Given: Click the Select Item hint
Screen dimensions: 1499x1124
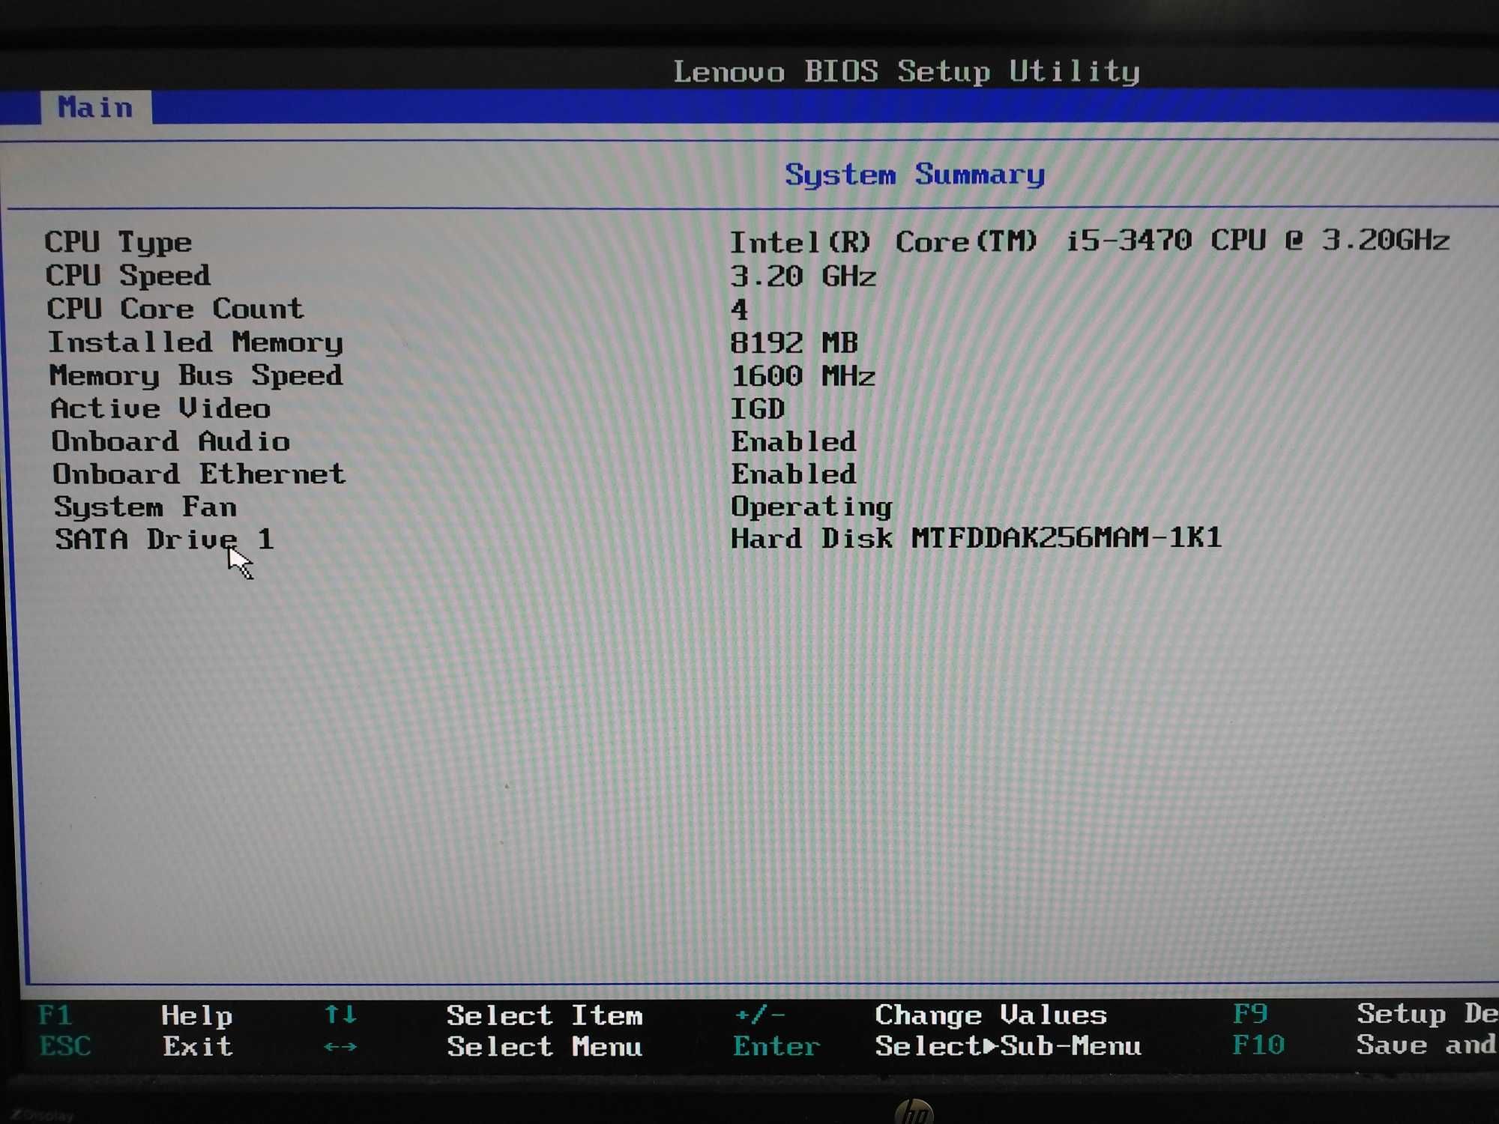Looking at the screenshot, I should (x=545, y=1016).
